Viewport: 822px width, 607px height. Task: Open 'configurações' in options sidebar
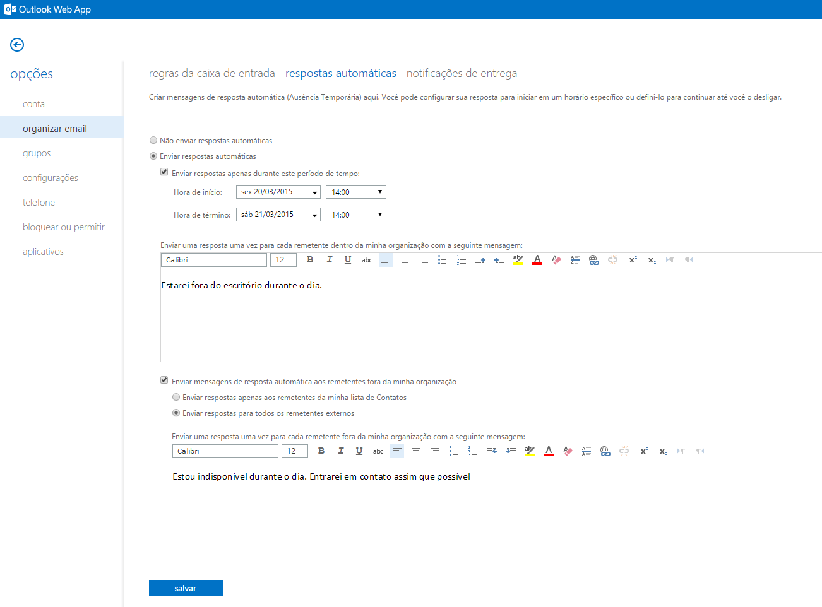pyautogui.click(x=51, y=178)
